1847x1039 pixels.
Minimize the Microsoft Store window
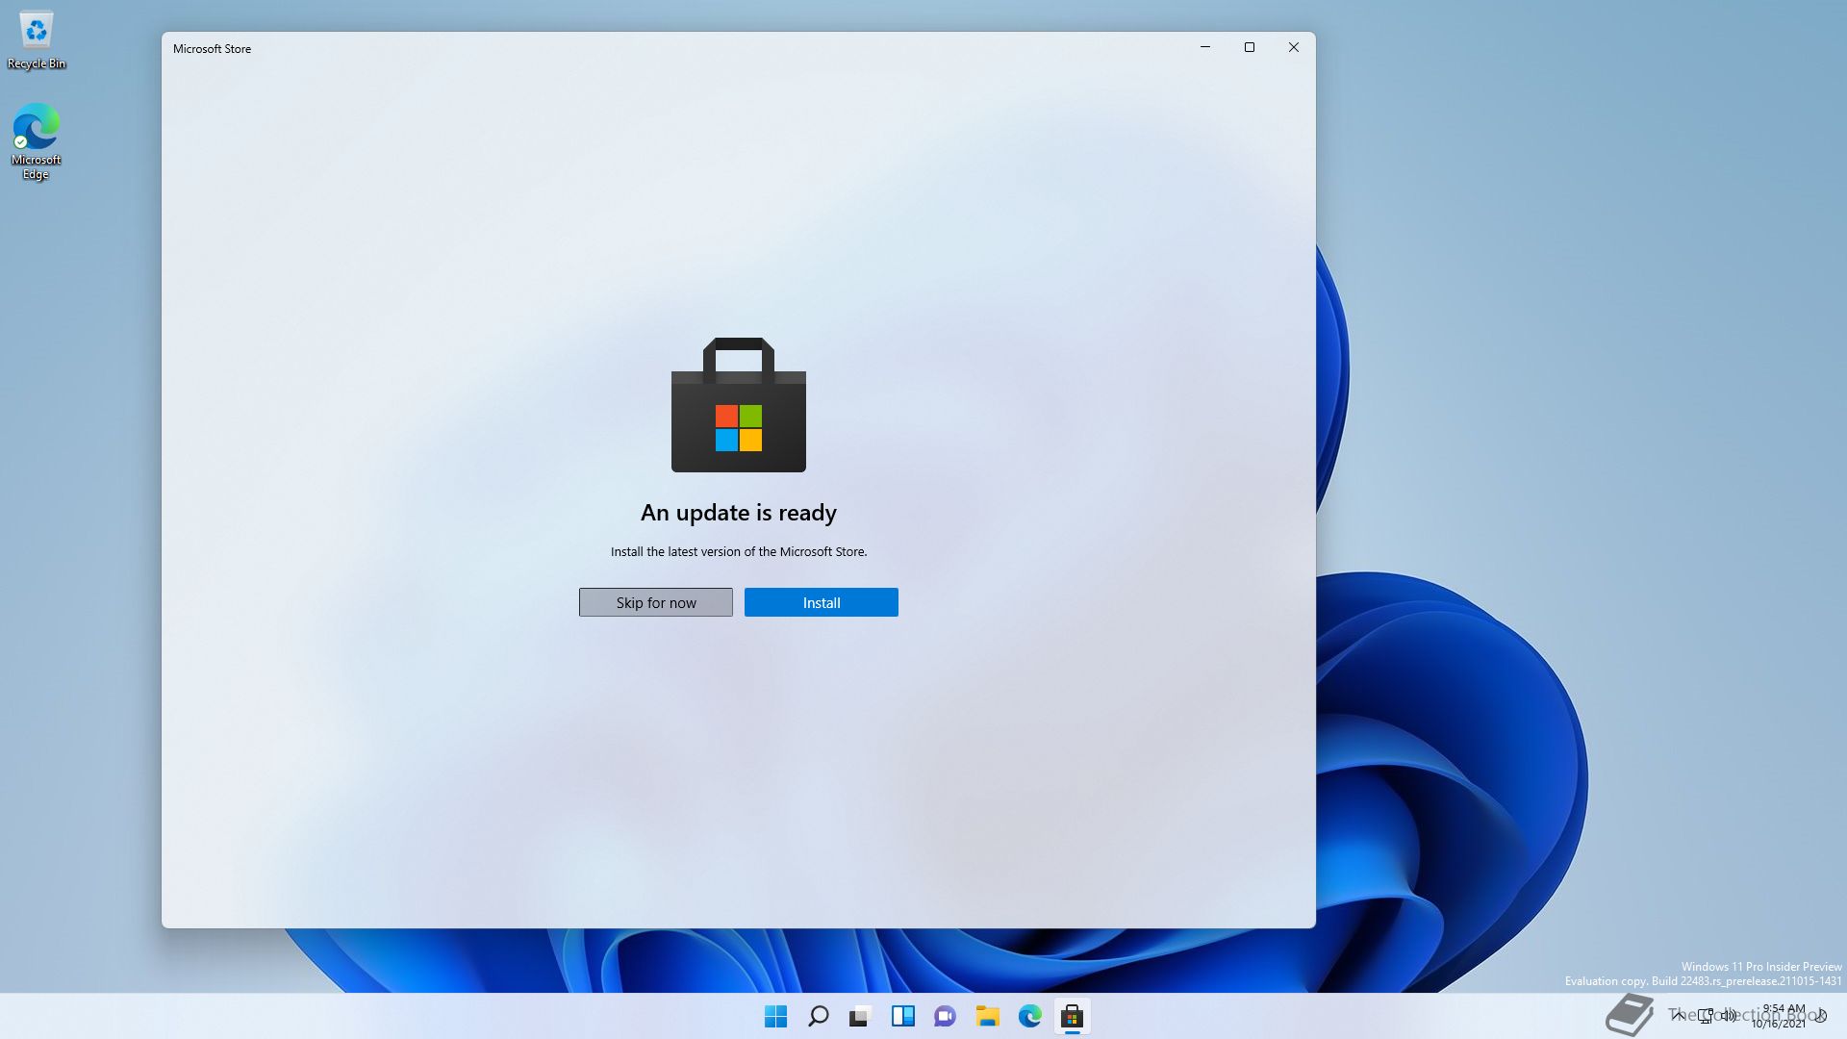point(1204,47)
